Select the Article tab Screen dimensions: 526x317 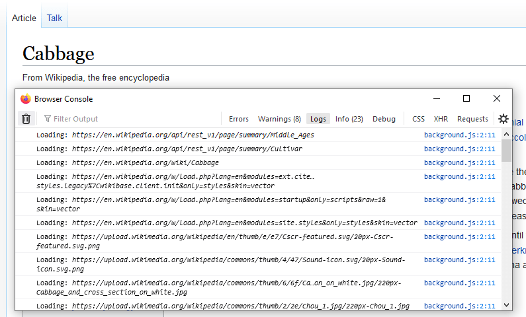[24, 18]
